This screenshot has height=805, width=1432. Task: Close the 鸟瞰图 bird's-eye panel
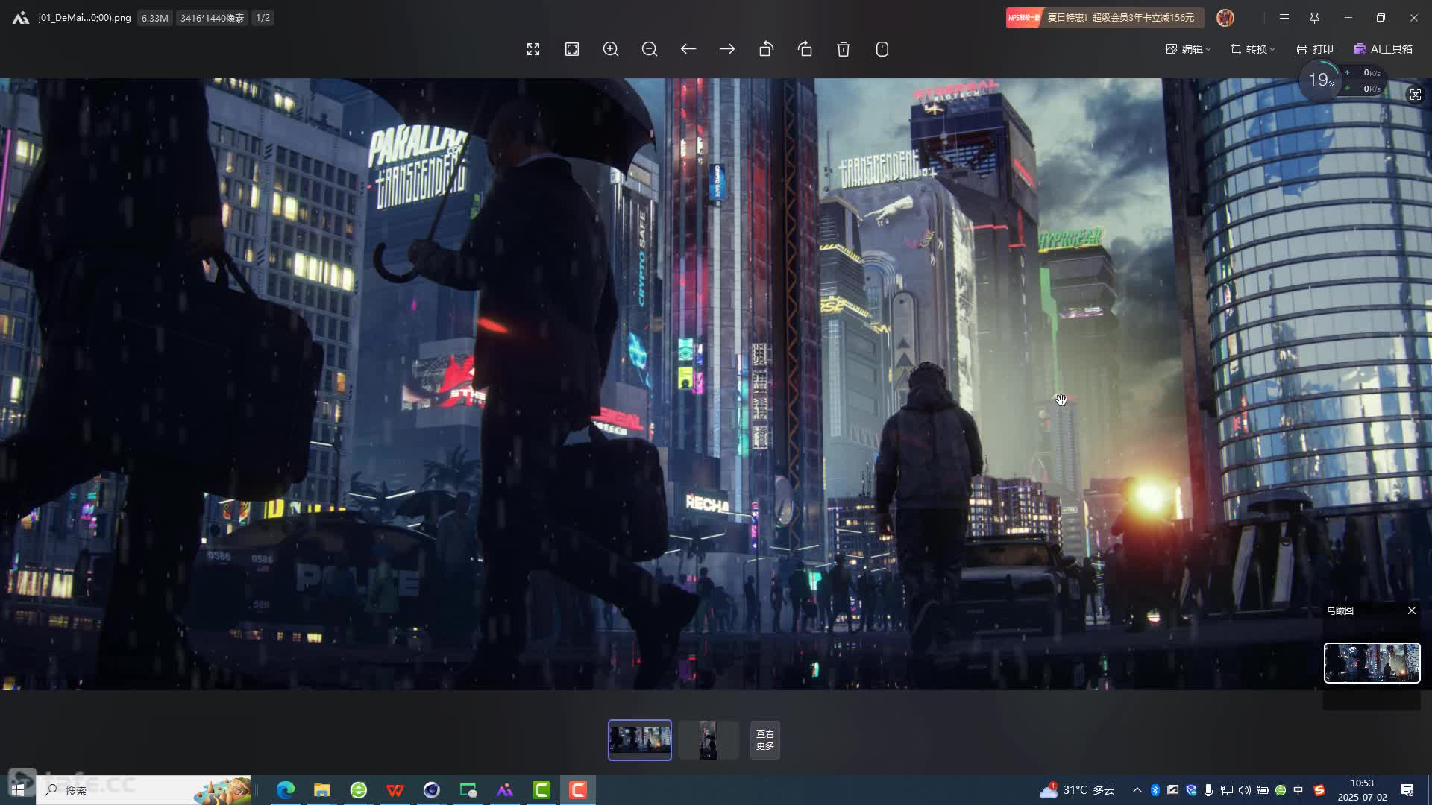(x=1412, y=610)
